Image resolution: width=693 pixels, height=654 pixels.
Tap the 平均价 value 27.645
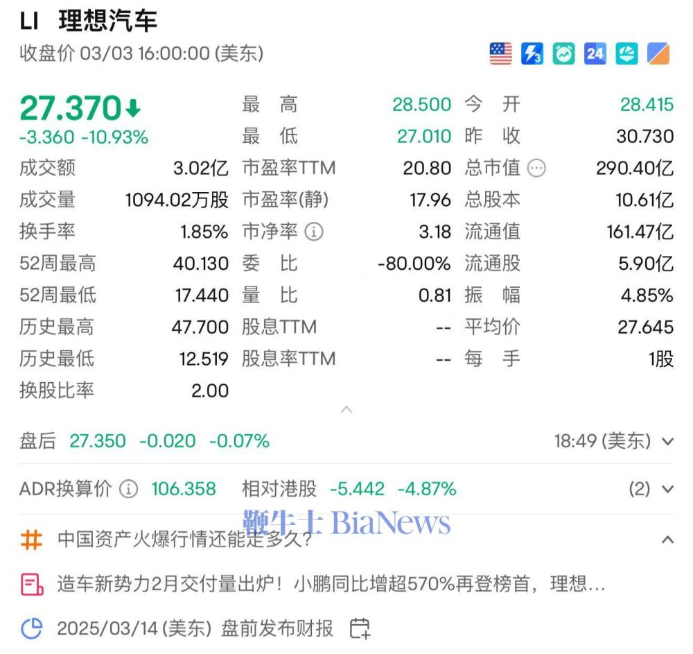(646, 327)
